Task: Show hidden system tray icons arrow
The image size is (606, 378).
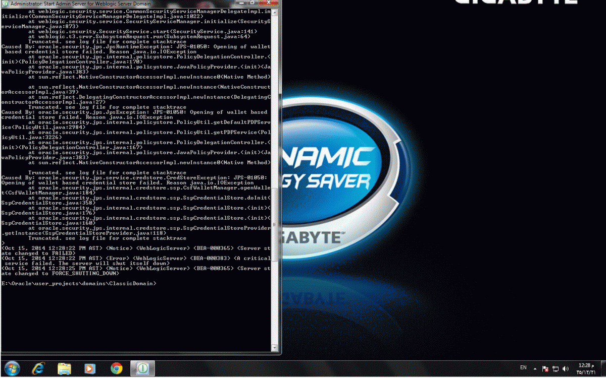Action: click(x=536, y=368)
